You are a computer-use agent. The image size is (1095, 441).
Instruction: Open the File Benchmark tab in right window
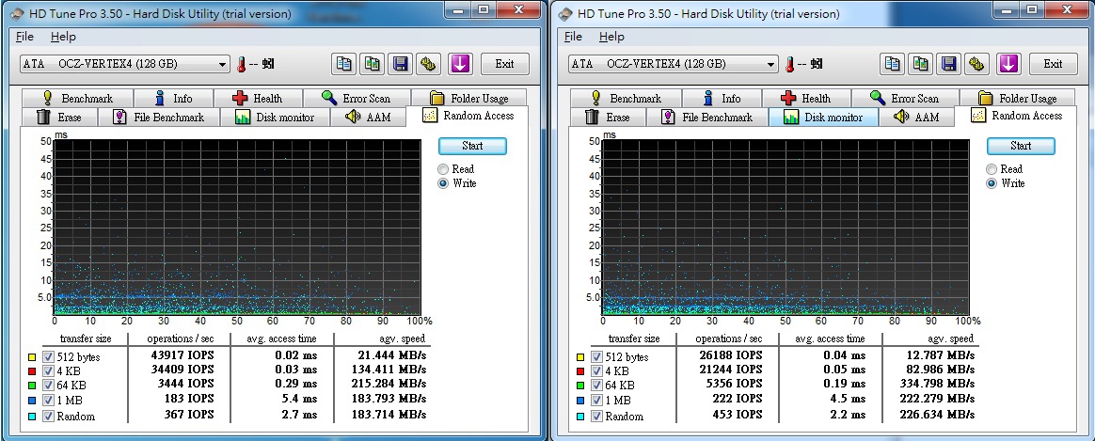pyautogui.click(x=706, y=118)
